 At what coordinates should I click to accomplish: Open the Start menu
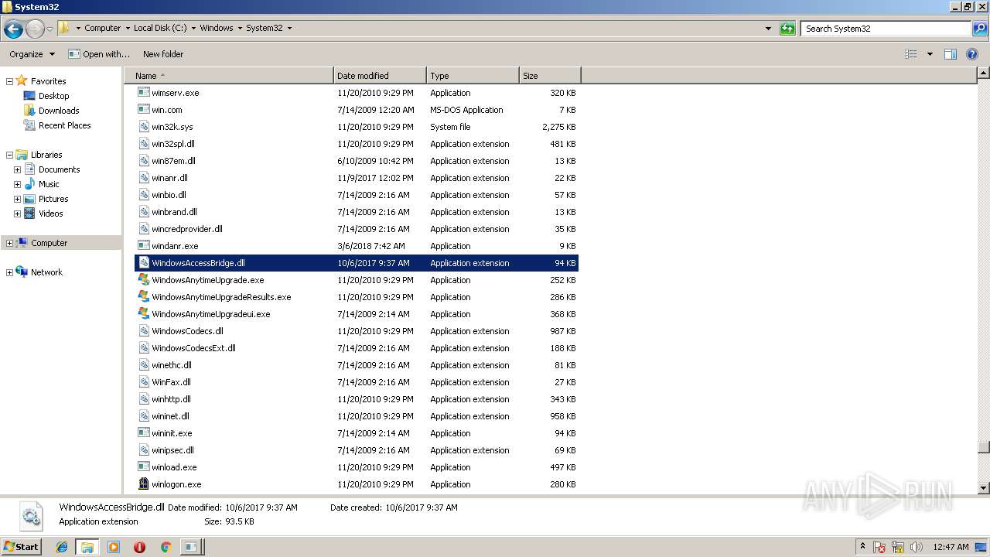tap(21, 546)
